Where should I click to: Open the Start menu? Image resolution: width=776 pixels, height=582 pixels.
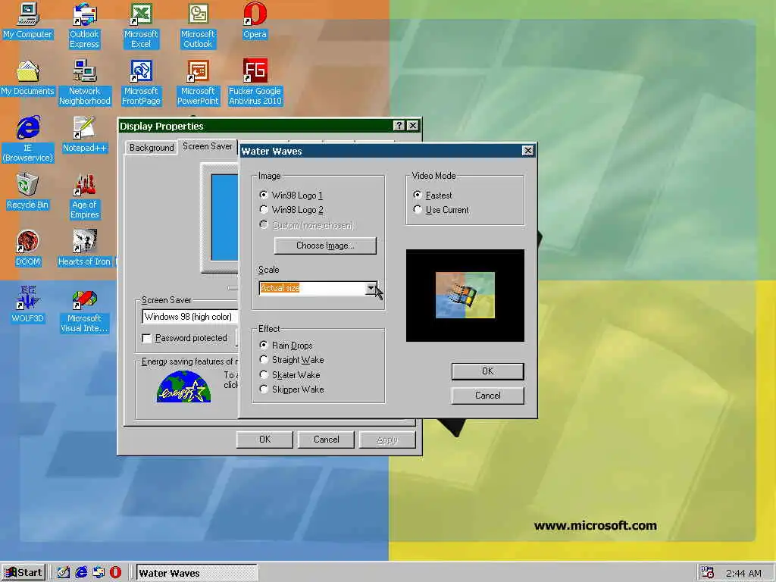(x=23, y=573)
